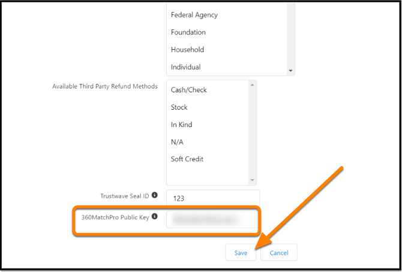Click the top list's scrollbar track
The height and width of the screenshot is (272, 402).
tap(291, 36)
